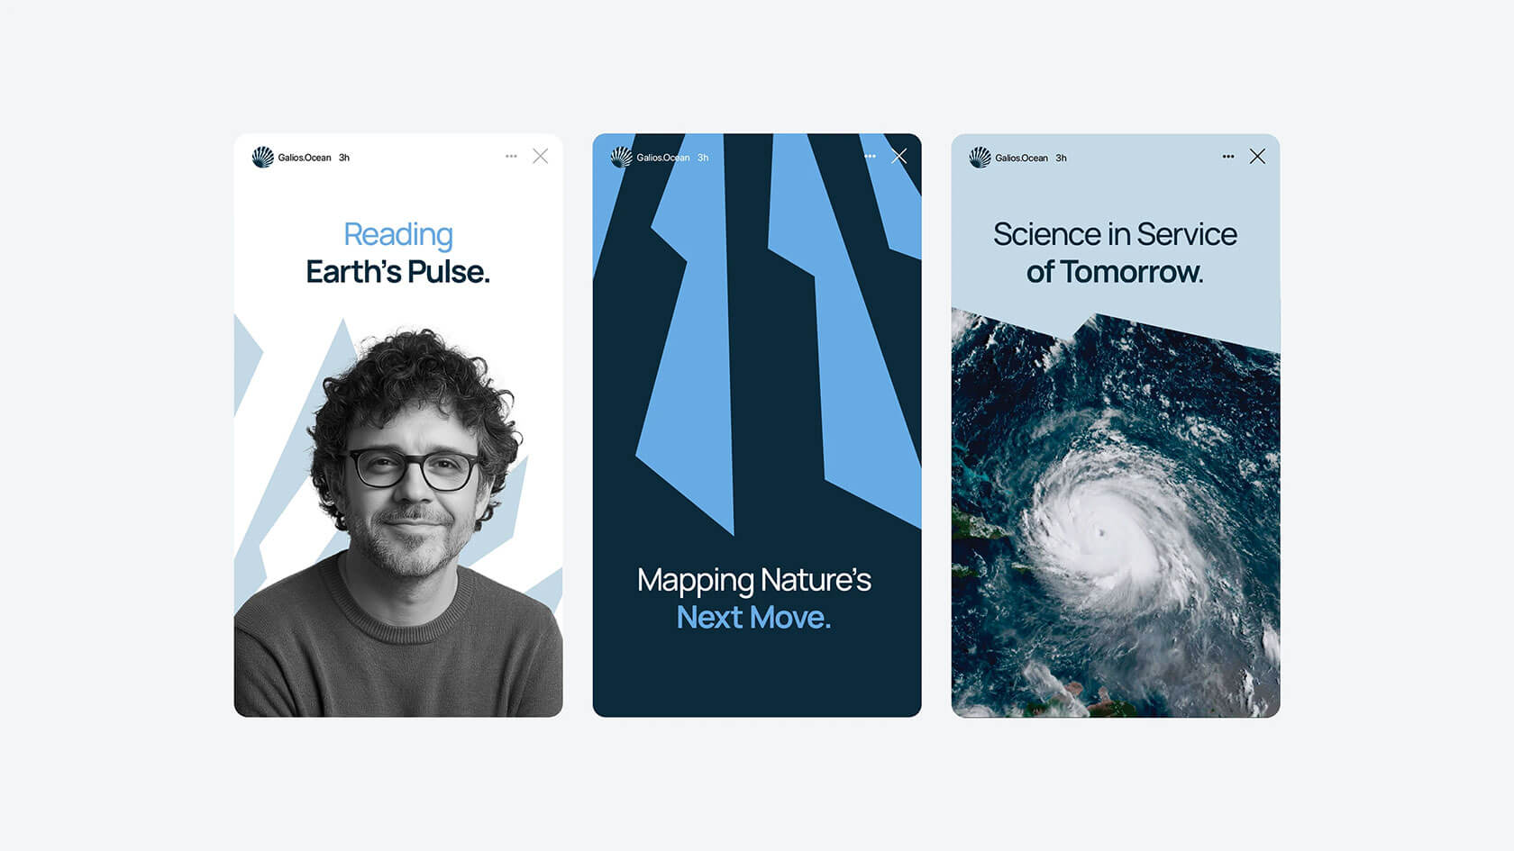Viewport: 1514px width, 851px height.
Task: Close the Reading Earth's Pulse story
Action: click(x=540, y=157)
